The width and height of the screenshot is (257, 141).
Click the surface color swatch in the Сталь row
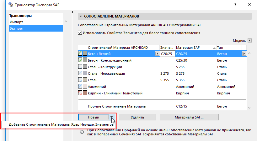85,80
